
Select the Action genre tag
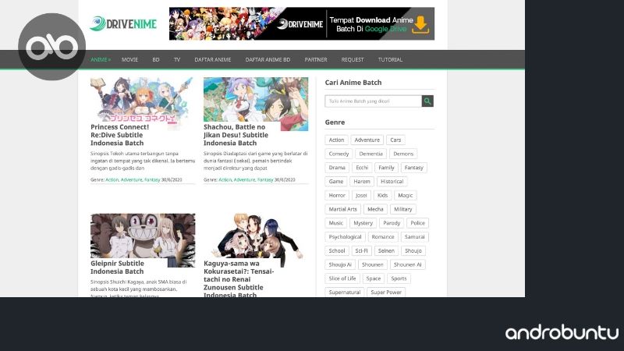[x=337, y=140]
